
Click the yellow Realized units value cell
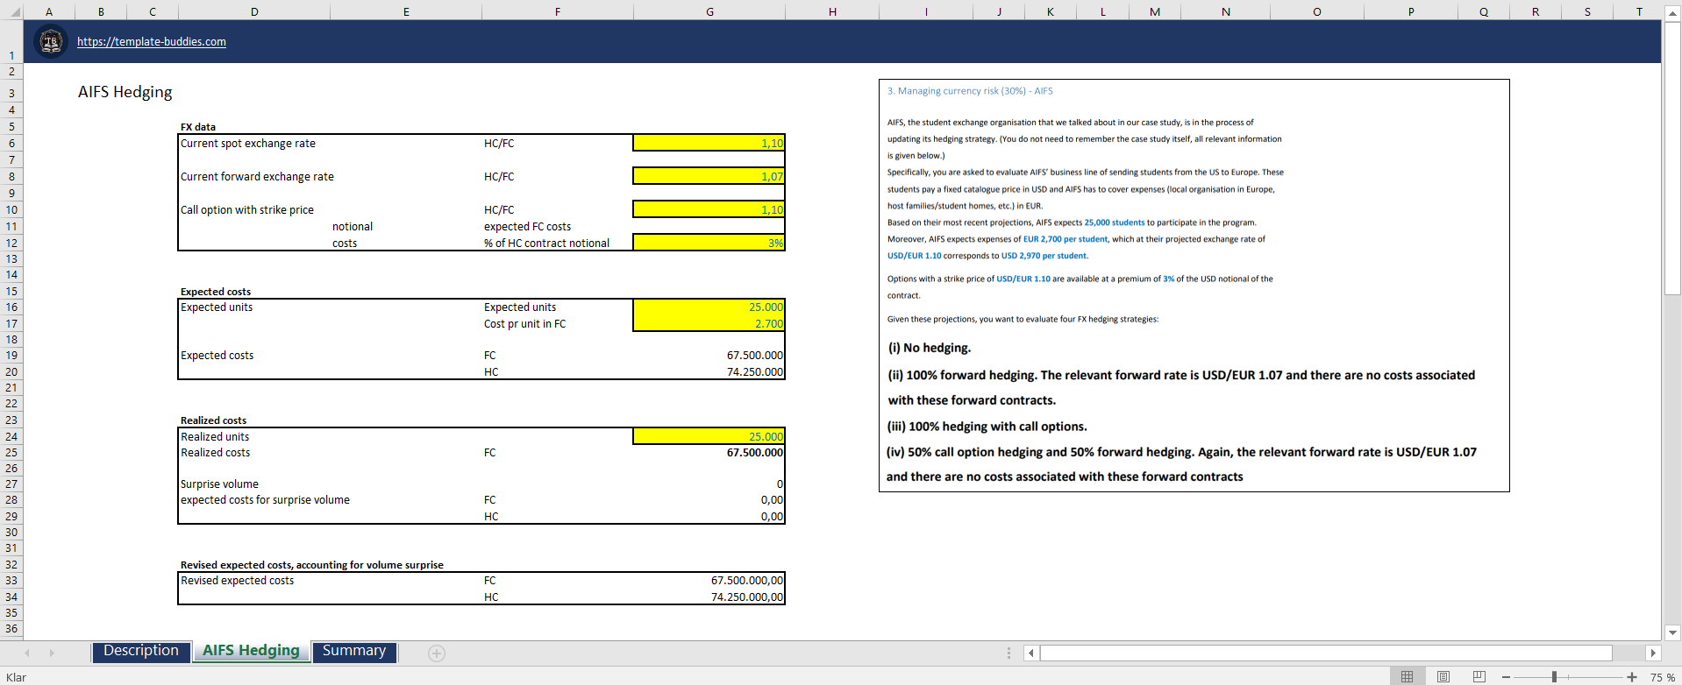coord(709,436)
